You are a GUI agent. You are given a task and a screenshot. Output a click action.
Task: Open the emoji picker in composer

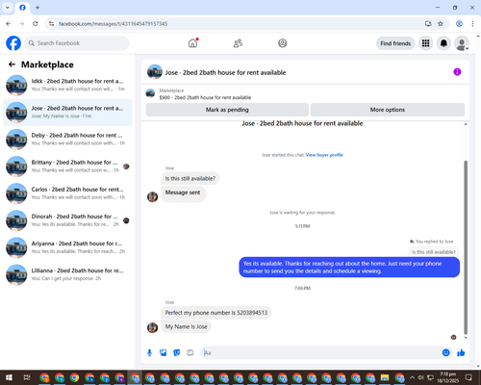click(x=445, y=352)
